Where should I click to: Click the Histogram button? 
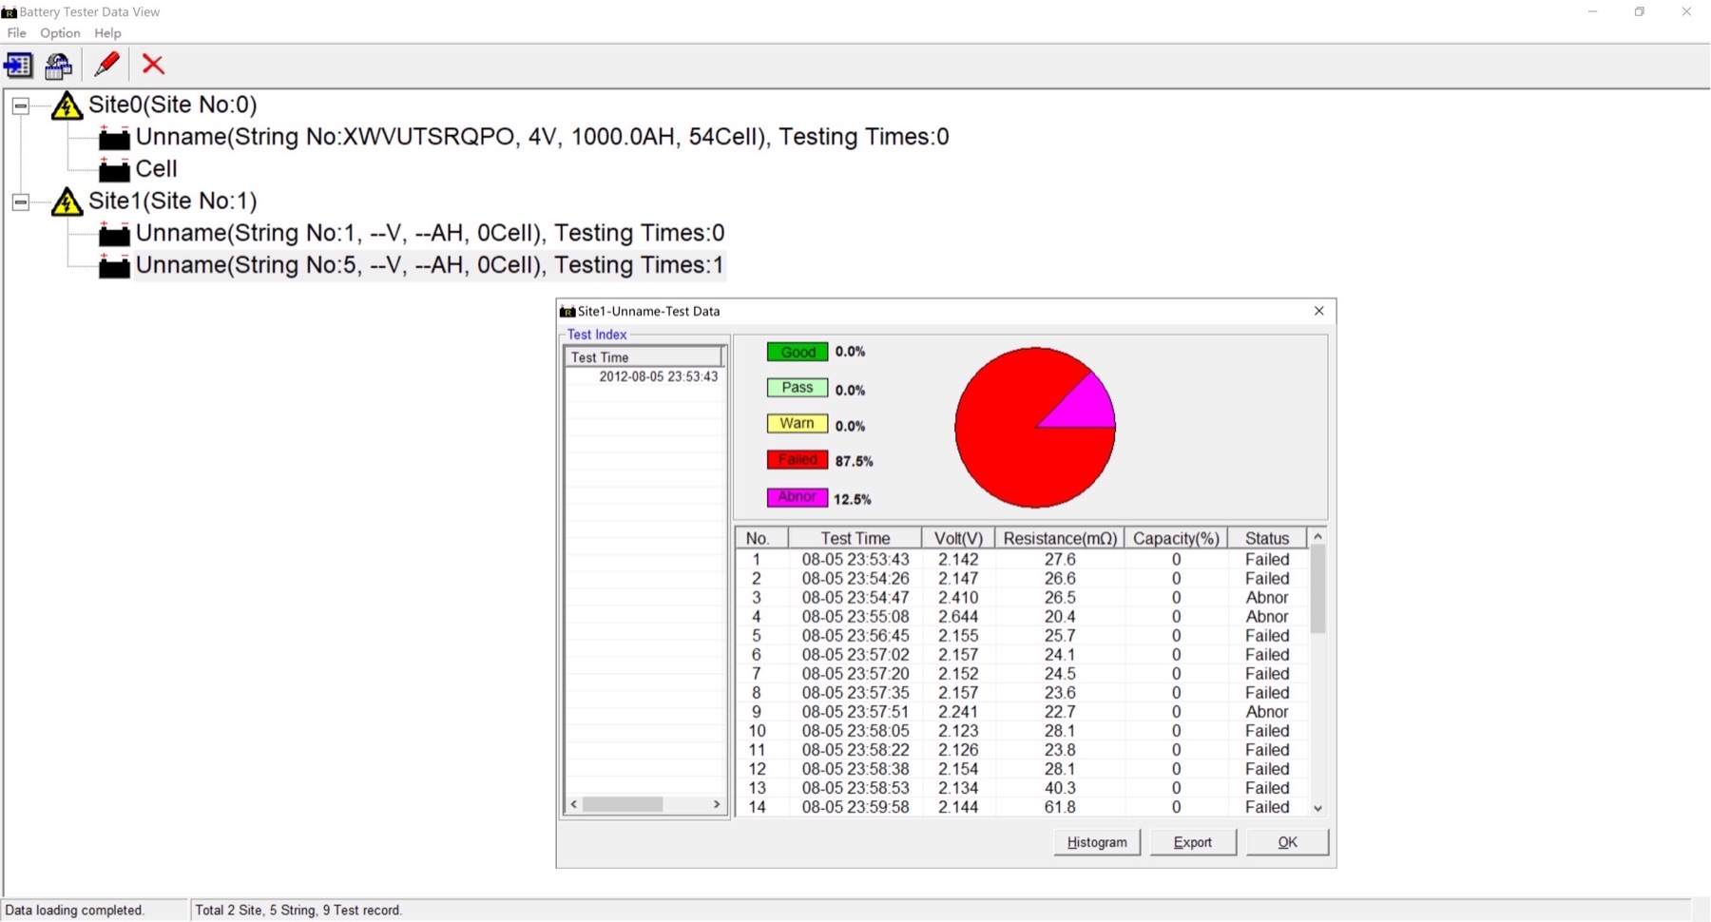point(1096,842)
